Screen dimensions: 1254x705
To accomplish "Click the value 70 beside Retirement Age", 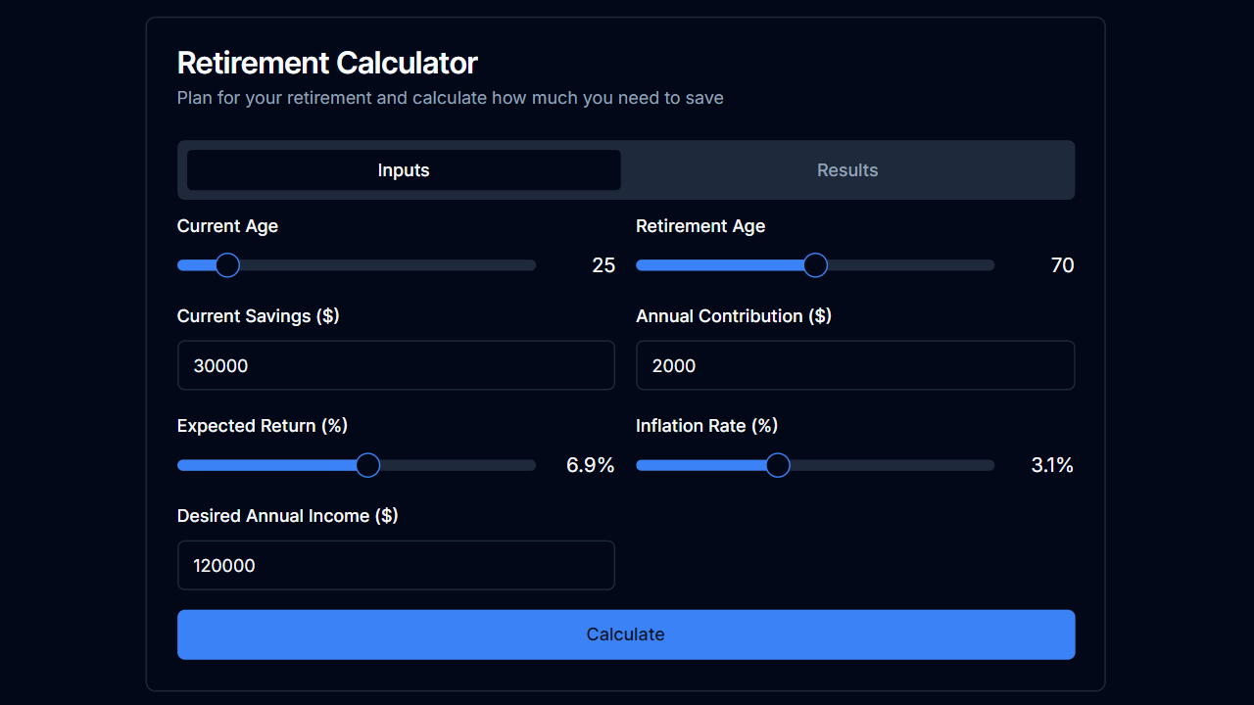I will click(x=1062, y=264).
